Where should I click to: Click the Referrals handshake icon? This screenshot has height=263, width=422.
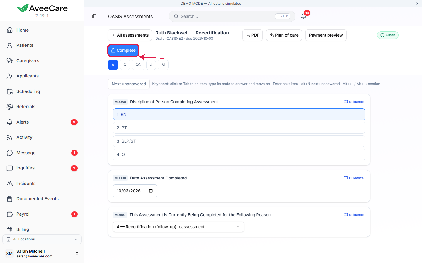point(10,107)
